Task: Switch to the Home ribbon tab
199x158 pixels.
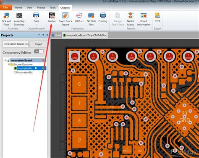Action: (18, 8)
